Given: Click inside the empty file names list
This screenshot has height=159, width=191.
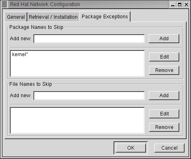Looking at the screenshot, I should click(77, 120).
